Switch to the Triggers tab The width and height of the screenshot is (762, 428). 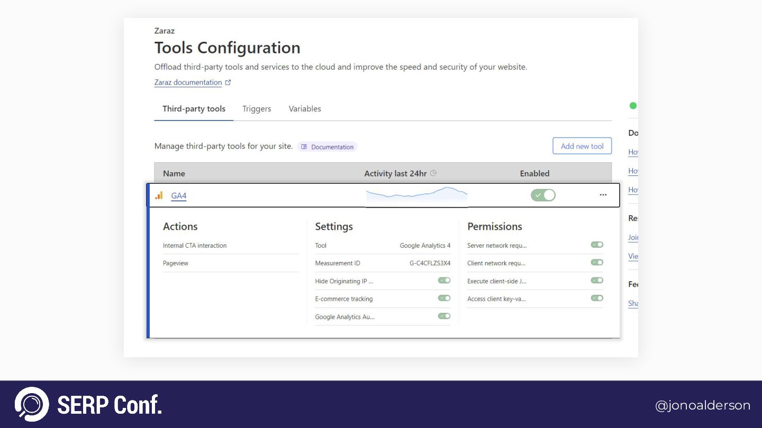click(257, 109)
